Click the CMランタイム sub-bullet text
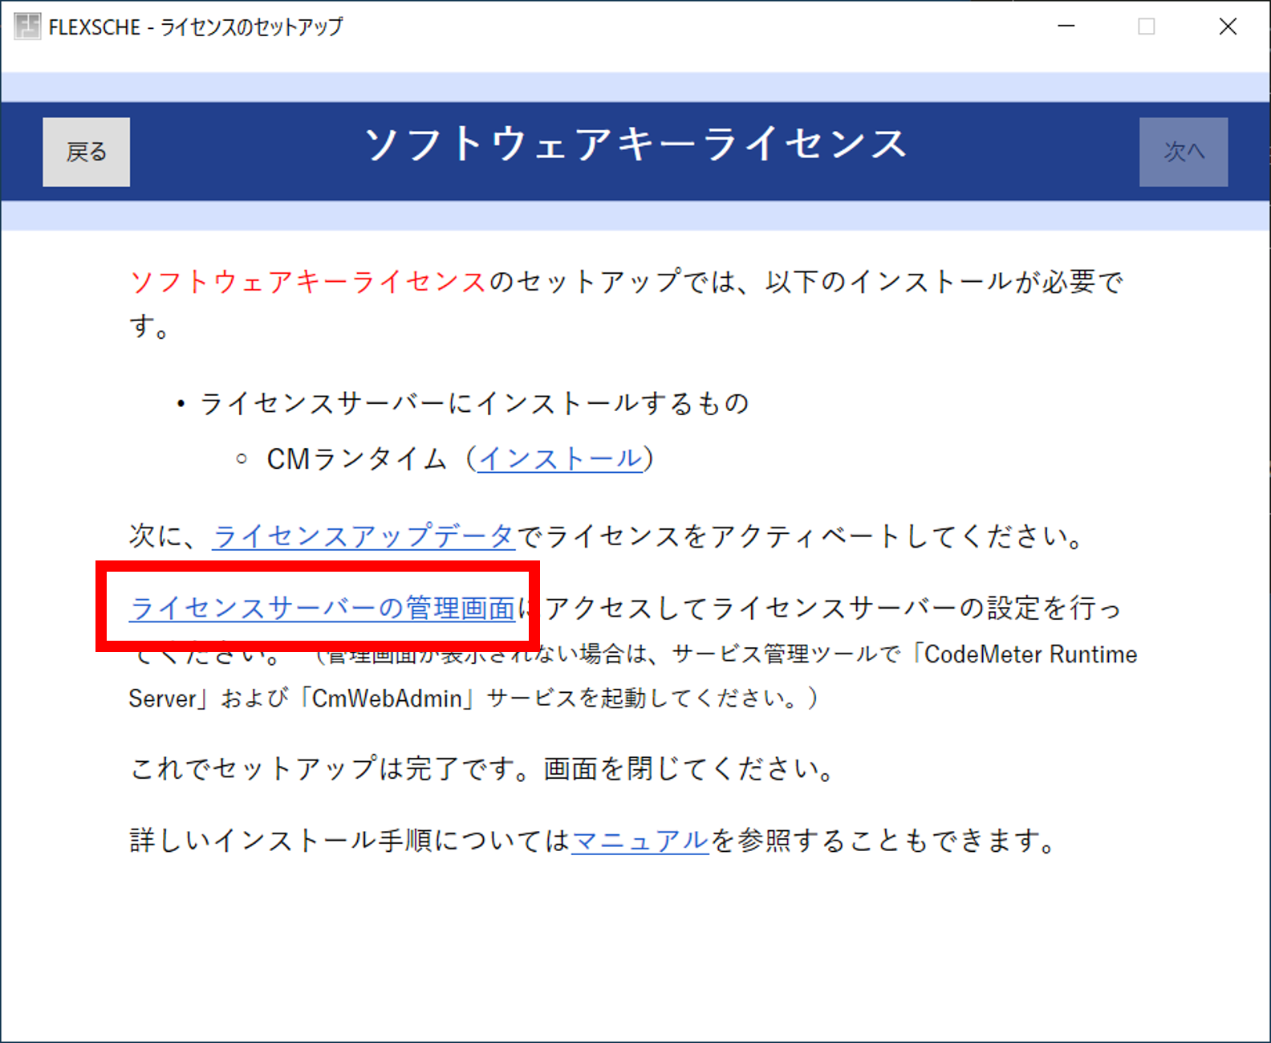Viewport: 1271px width, 1043px height. point(356,459)
